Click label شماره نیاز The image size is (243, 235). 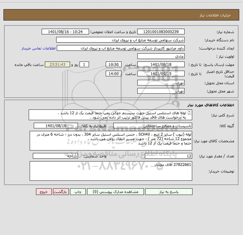tap(225, 32)
